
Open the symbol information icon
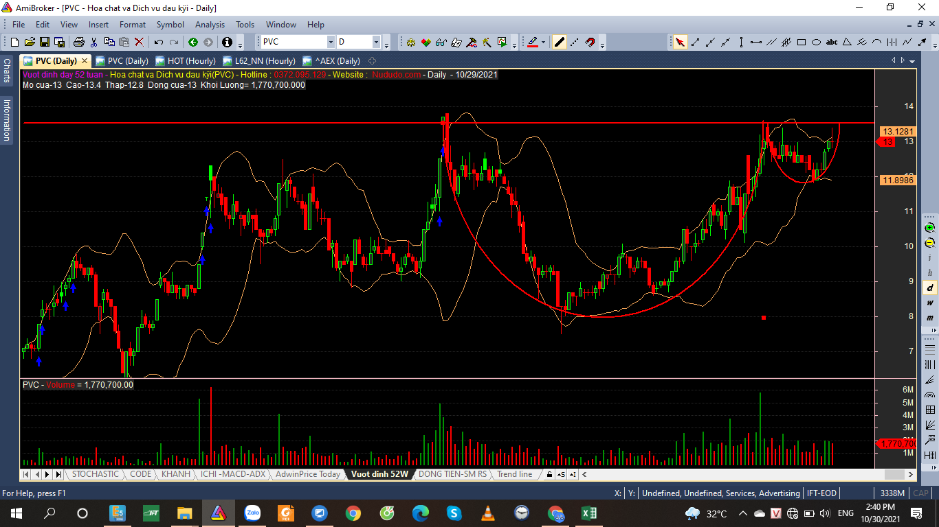click(x=227, y=42)
